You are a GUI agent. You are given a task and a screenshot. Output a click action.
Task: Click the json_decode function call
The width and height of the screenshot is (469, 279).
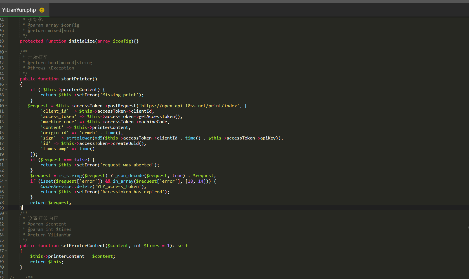pyautogui.click(x=130, y=176)
